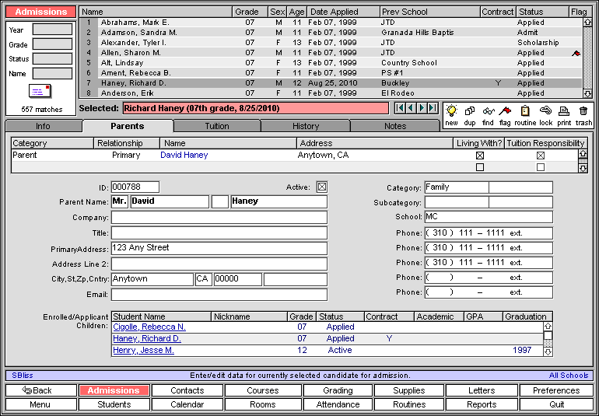Click the trash icon
This screenshot has height=416, width=599.
tap(583, 111)
